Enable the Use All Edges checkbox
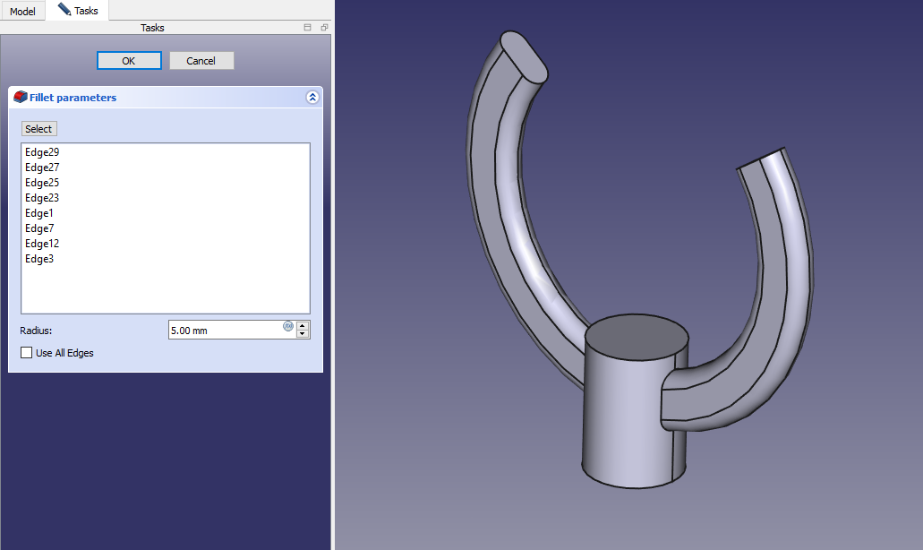The height and width of the screenshot is (550, 923). pos(27,353)
